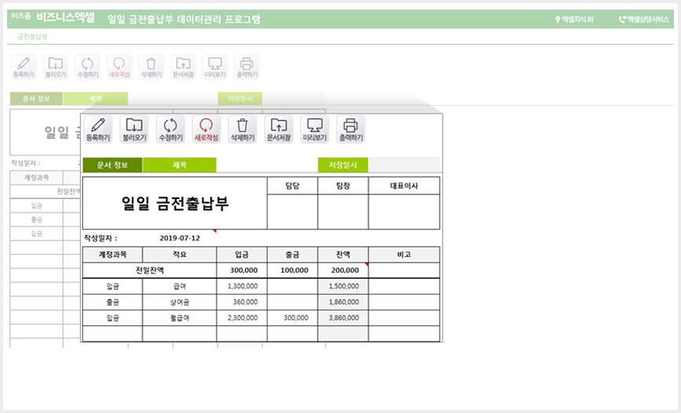
Task: Click the bright green 제목 label in foreground
Action: [180, 165]
